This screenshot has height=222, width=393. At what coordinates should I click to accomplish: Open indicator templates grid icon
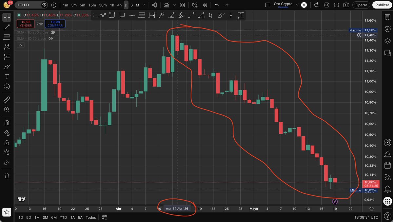coord(183,5)
